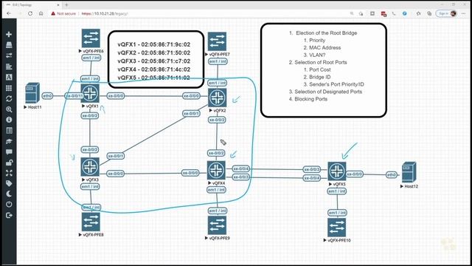Image resolution: width=472 pixels, height=266 pixels.
Task: Click the xe-0/0/4 label beside vQFX4
Action: click(241, 168)
